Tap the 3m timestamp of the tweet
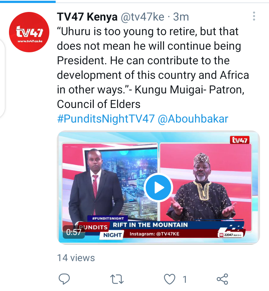 click(x=181, y=17)
